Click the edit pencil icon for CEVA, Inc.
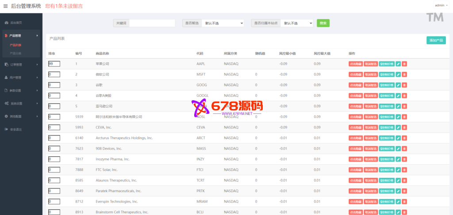The height and width of the screenshot is (215, 453). 398,128
